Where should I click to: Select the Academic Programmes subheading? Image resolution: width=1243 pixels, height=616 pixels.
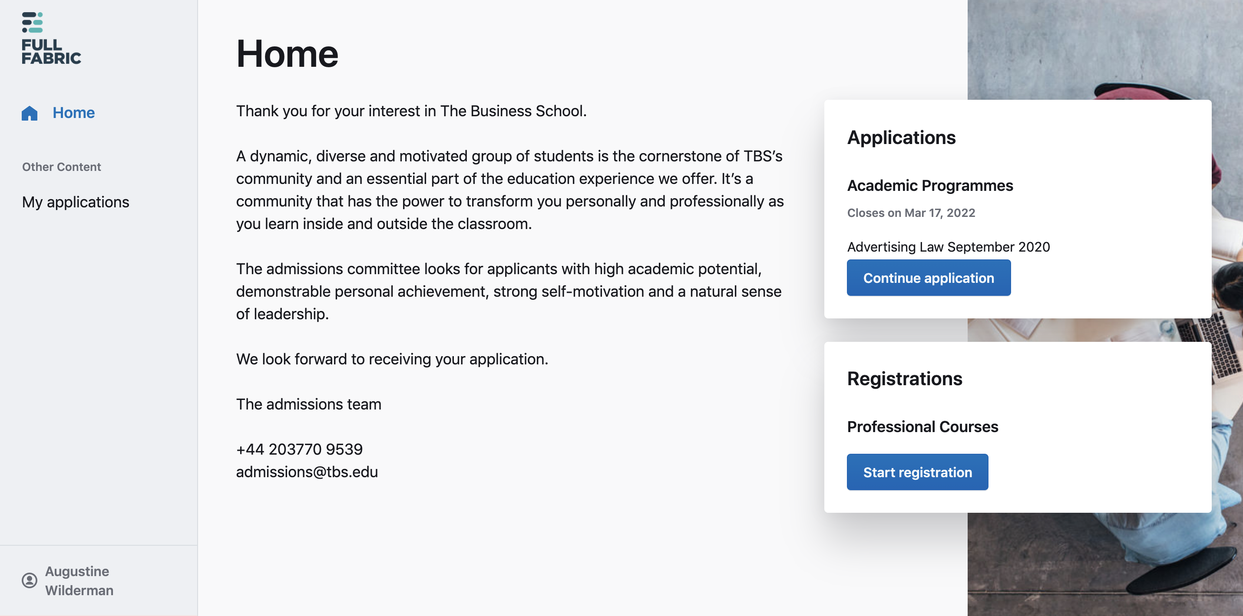point(930,186)
